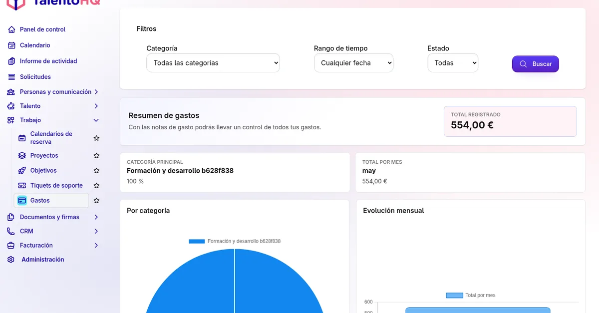Open the Estado dropdown
599x313 pixels.
pos(453,63)
